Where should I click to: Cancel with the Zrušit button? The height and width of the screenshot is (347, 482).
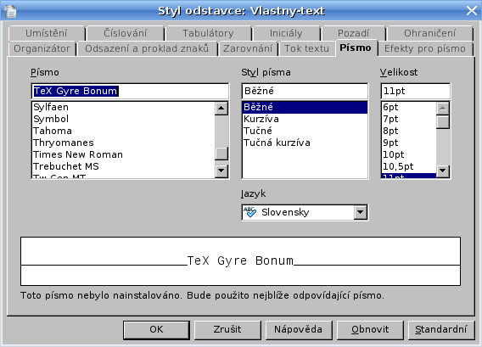click(x=227, y=330)
